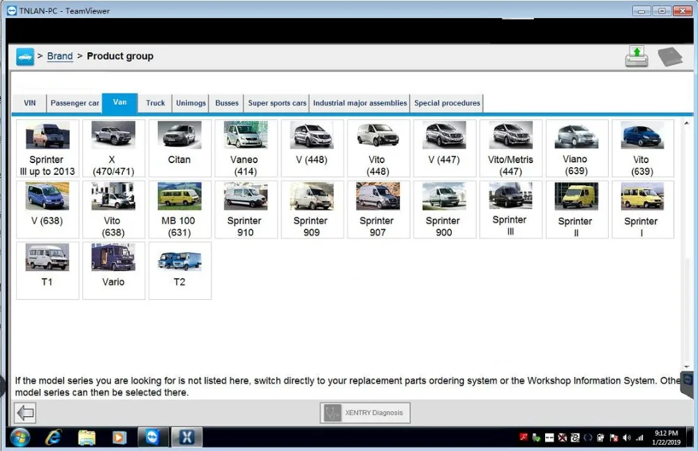698x451 pixels.
Task: Select the Viano (639) tile
Action: tap(577, 148)
